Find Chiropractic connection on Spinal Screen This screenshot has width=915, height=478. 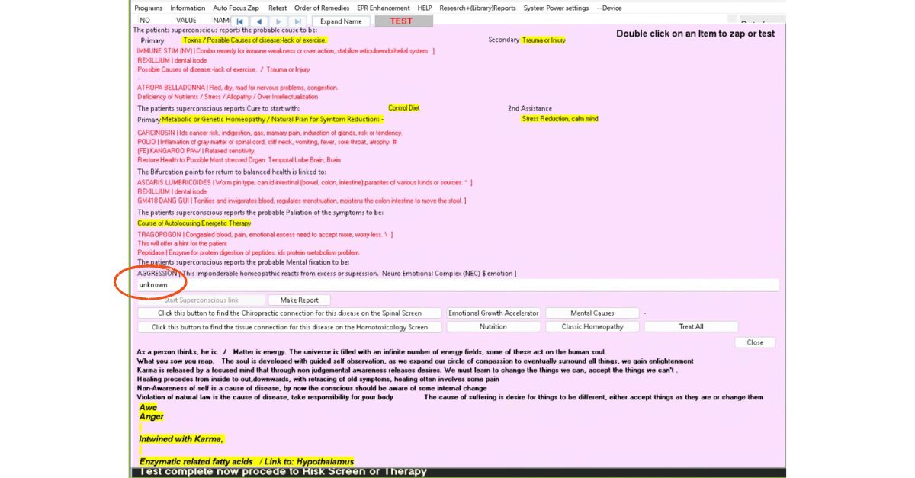290,313
